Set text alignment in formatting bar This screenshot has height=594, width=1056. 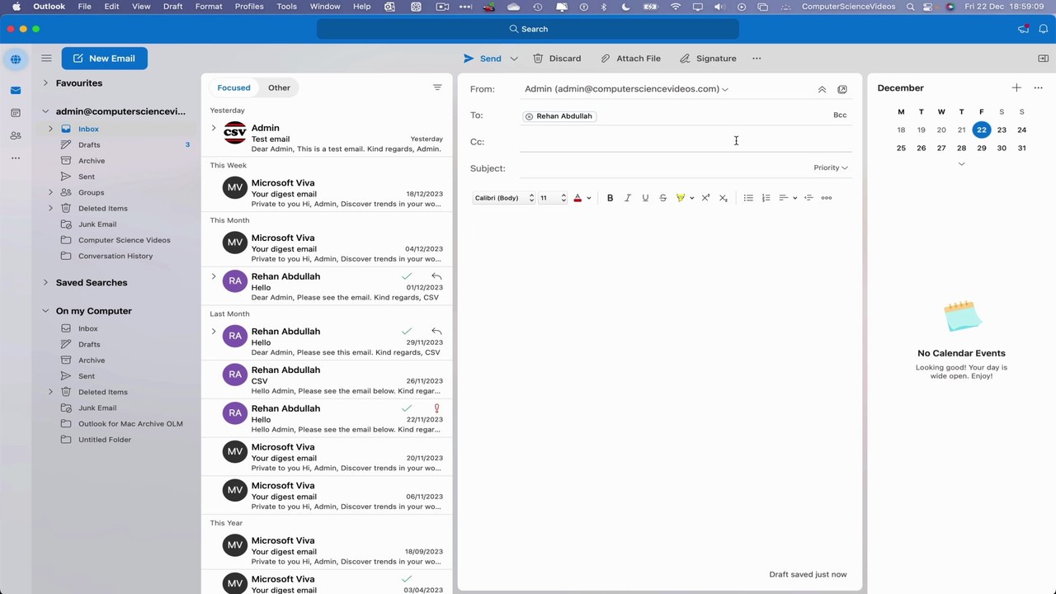point(787,198)
